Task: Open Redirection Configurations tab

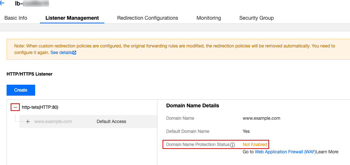Action: pyautogui.click(x=148, y=18)
